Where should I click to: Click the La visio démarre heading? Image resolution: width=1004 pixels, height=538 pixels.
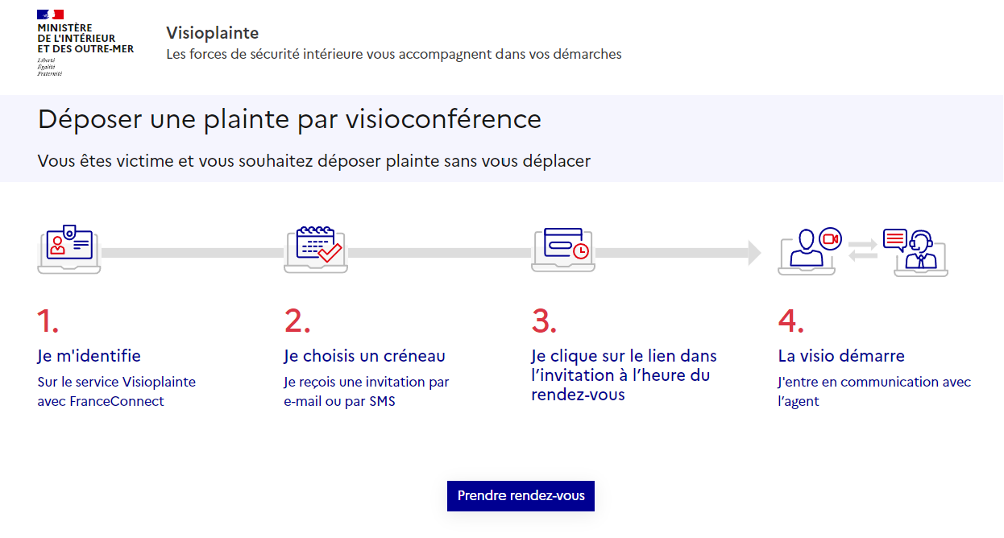(x=841, y=356)
